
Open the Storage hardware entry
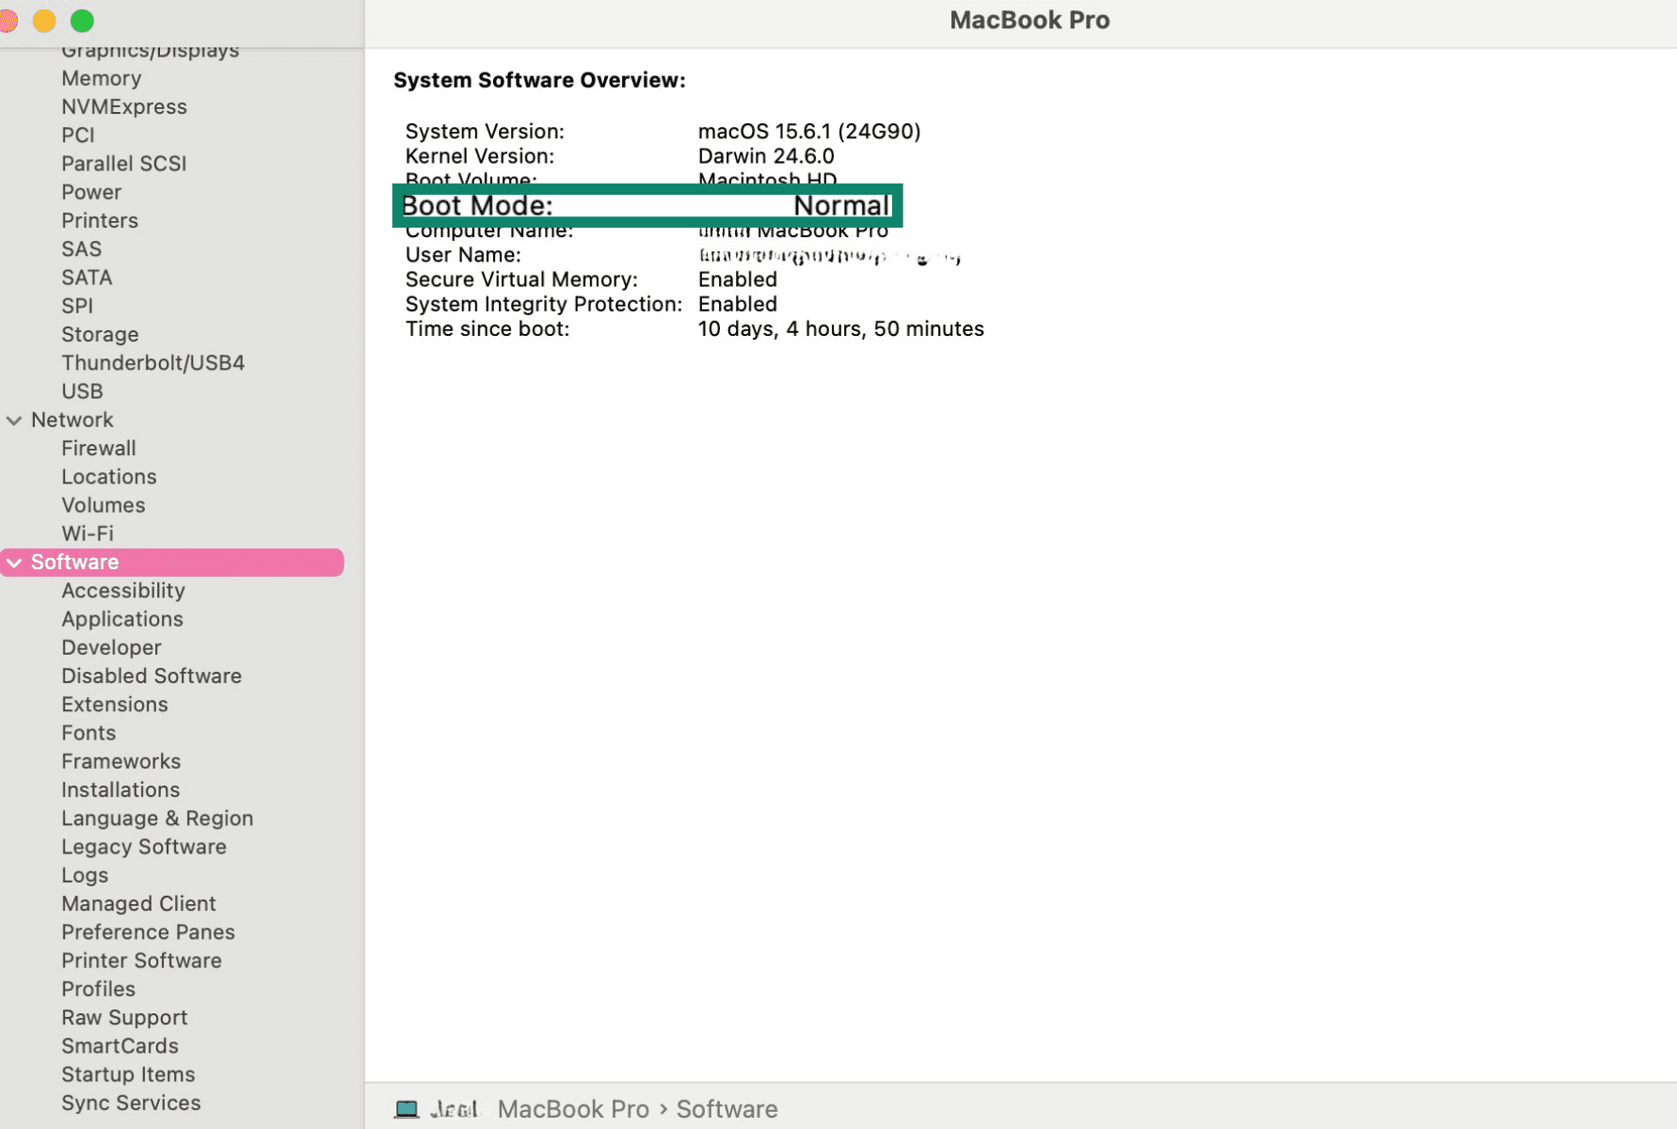click(x=100, y=334)
